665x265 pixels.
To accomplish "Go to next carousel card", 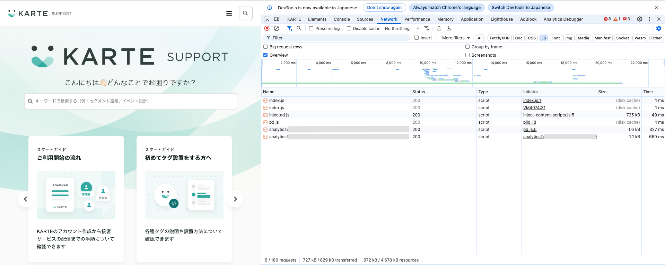I will click(235, 199).
